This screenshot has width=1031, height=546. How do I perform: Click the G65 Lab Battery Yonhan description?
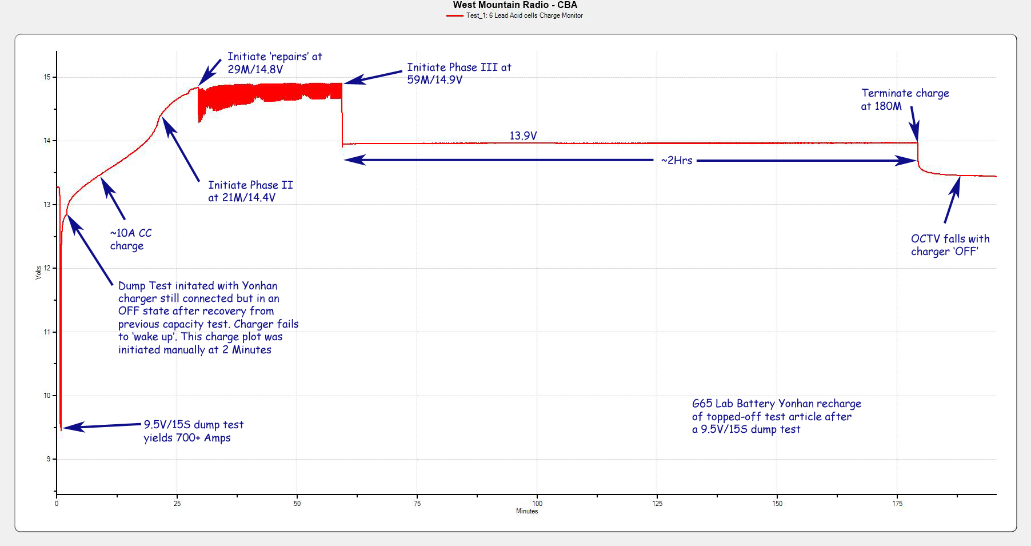(x=776, y=416)
